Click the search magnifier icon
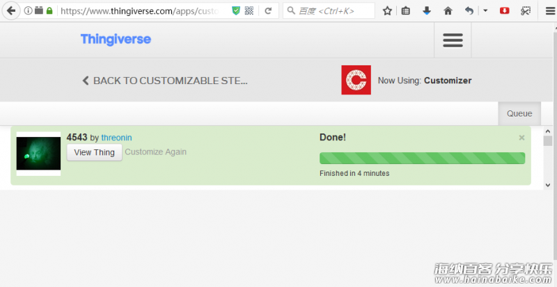 tap(291, 10)
